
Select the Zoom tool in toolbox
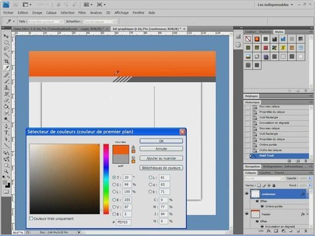[7, 171]
